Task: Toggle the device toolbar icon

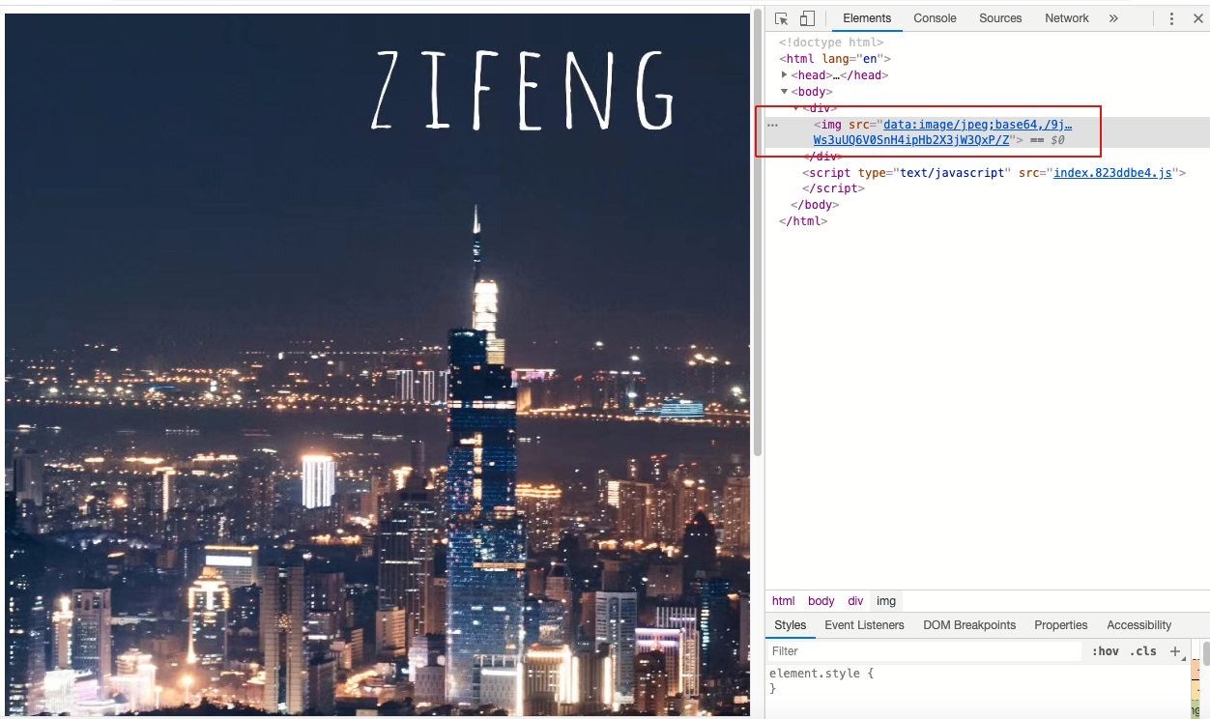Action: [807, 18]
